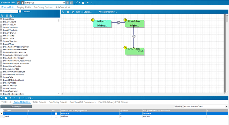Click the grid table icon above the table list

click(7, 16)
